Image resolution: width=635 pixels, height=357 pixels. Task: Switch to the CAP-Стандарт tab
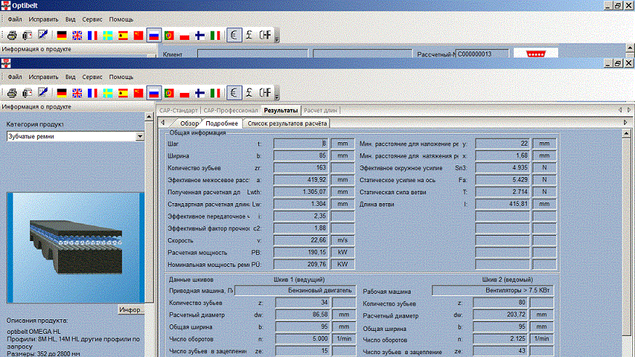point(179,110)
